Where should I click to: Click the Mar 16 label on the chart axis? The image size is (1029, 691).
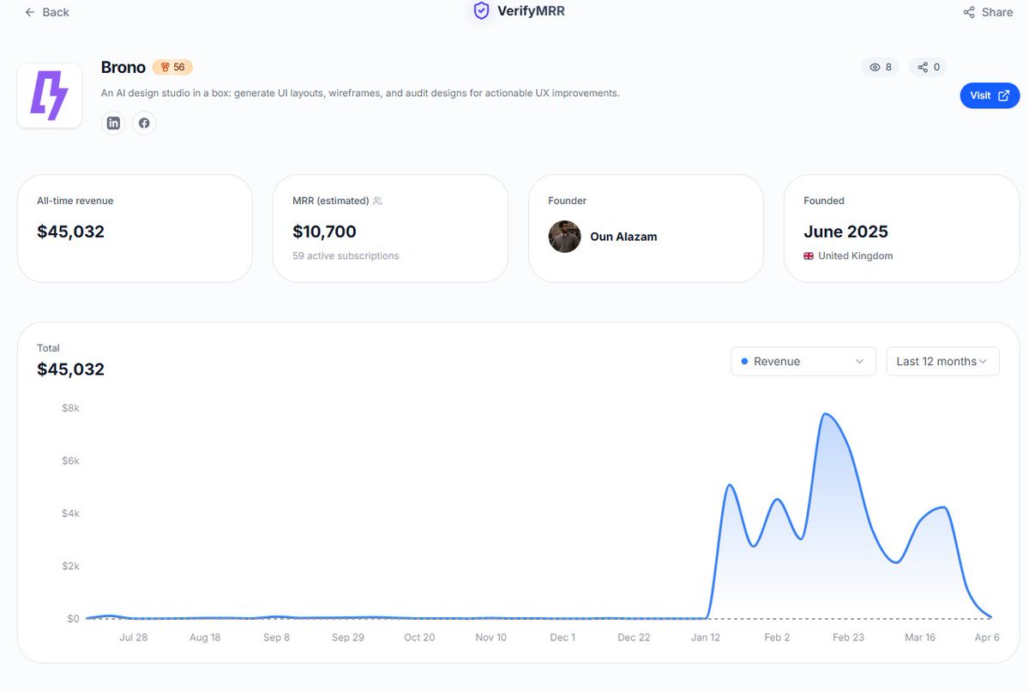(920, 637)
